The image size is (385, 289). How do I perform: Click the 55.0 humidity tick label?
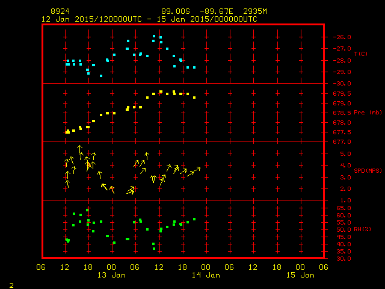[343, 223]
